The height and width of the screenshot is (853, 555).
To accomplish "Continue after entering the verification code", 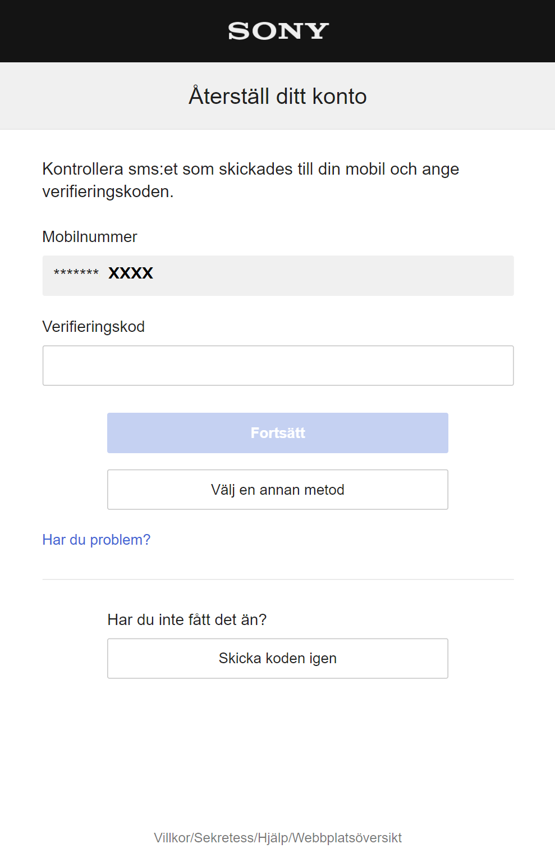I will pos(277,432).
